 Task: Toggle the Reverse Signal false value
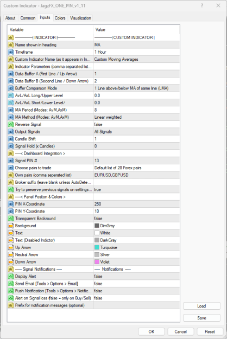(136, 125)
